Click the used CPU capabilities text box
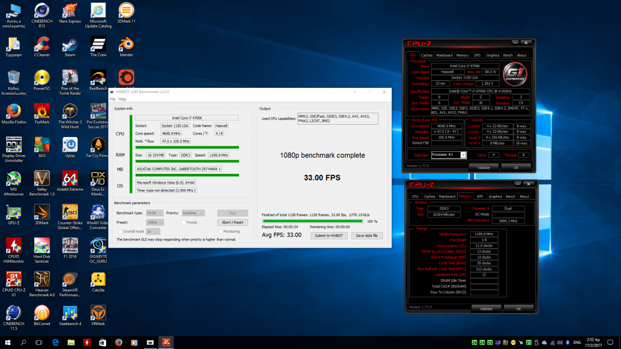This screenshot has height=349, width=621. tap(338, 119)
